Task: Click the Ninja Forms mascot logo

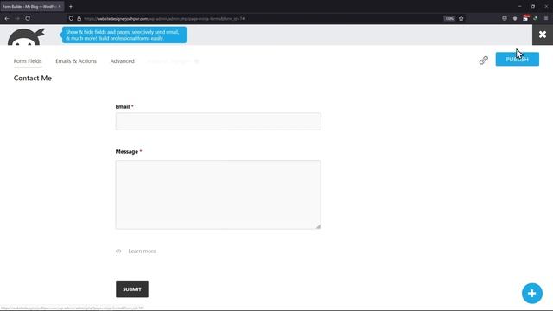Action: click(26, 36)
